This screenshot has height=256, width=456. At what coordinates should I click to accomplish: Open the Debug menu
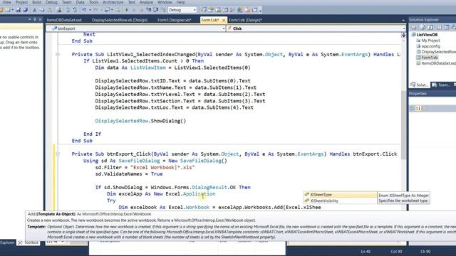pos(51,2)
